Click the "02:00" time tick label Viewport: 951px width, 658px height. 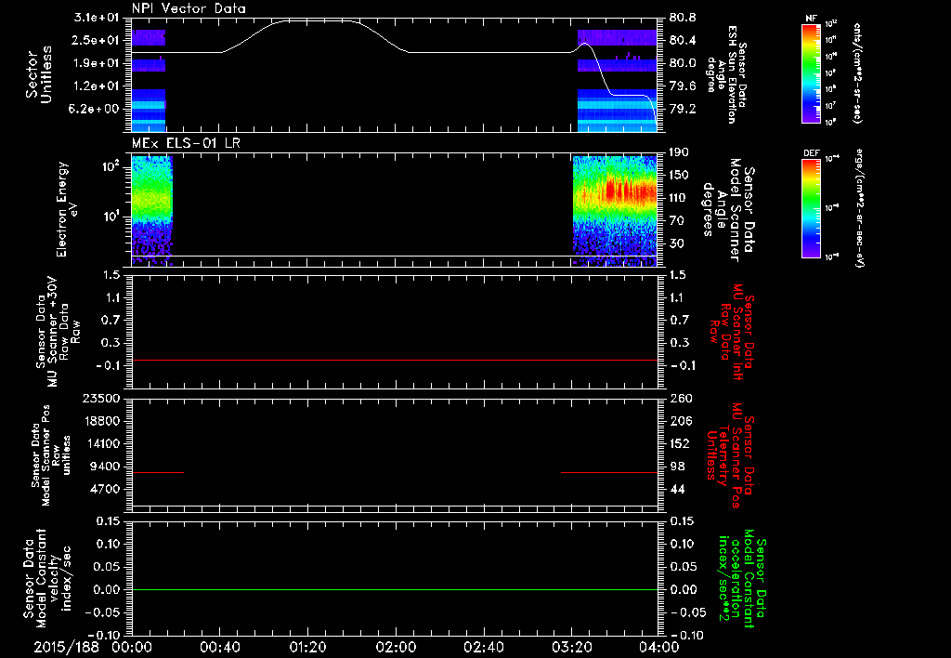pos(396,647)
